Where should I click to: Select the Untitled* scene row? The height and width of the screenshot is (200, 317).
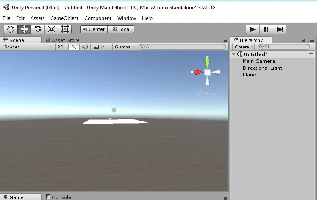pos(273,54)
